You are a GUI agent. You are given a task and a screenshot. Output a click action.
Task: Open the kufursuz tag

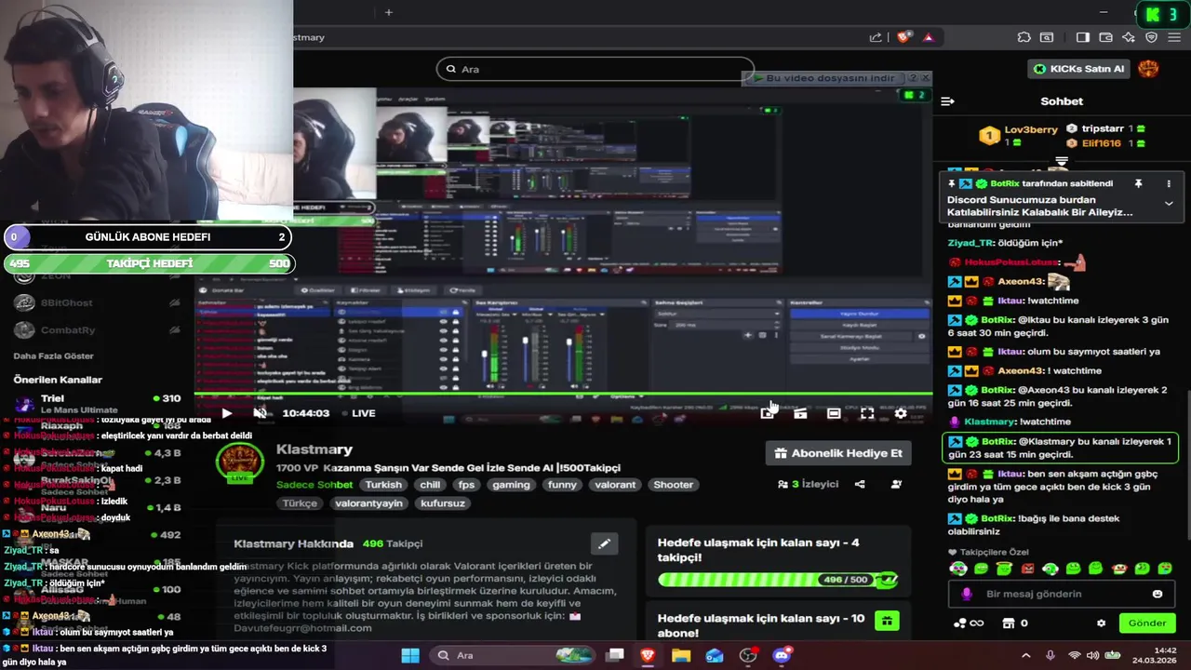tap(442, 503)
